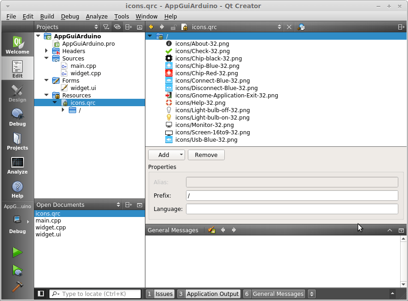The image size is (408, 301).
Task: Open the Open Documents view dropdown
Action: coord(118,205)
